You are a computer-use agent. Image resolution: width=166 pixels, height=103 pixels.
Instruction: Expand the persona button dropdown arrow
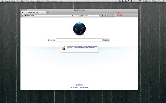[113, 15]
